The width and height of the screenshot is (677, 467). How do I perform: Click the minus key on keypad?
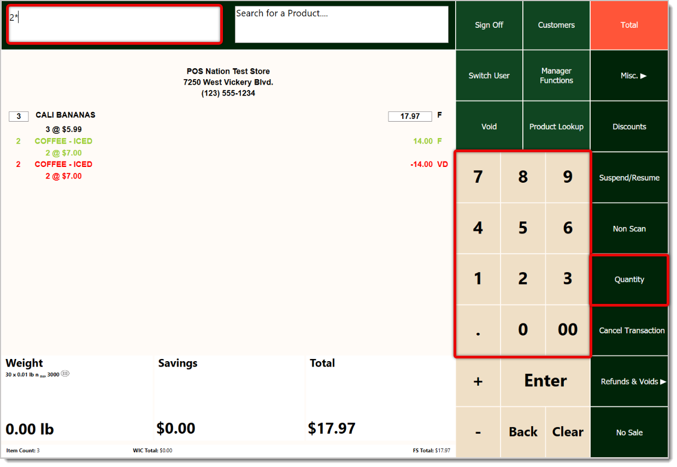478,432
